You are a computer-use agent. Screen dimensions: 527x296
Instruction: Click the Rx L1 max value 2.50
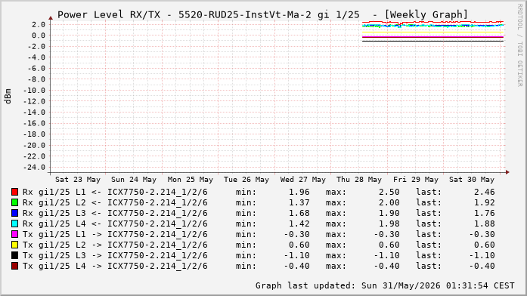point(389,192)
